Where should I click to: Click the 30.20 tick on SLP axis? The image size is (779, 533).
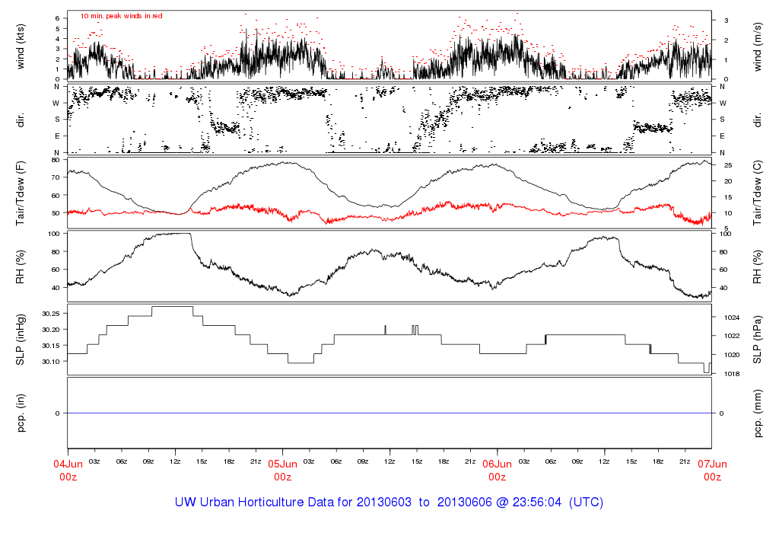pos(51,330)
